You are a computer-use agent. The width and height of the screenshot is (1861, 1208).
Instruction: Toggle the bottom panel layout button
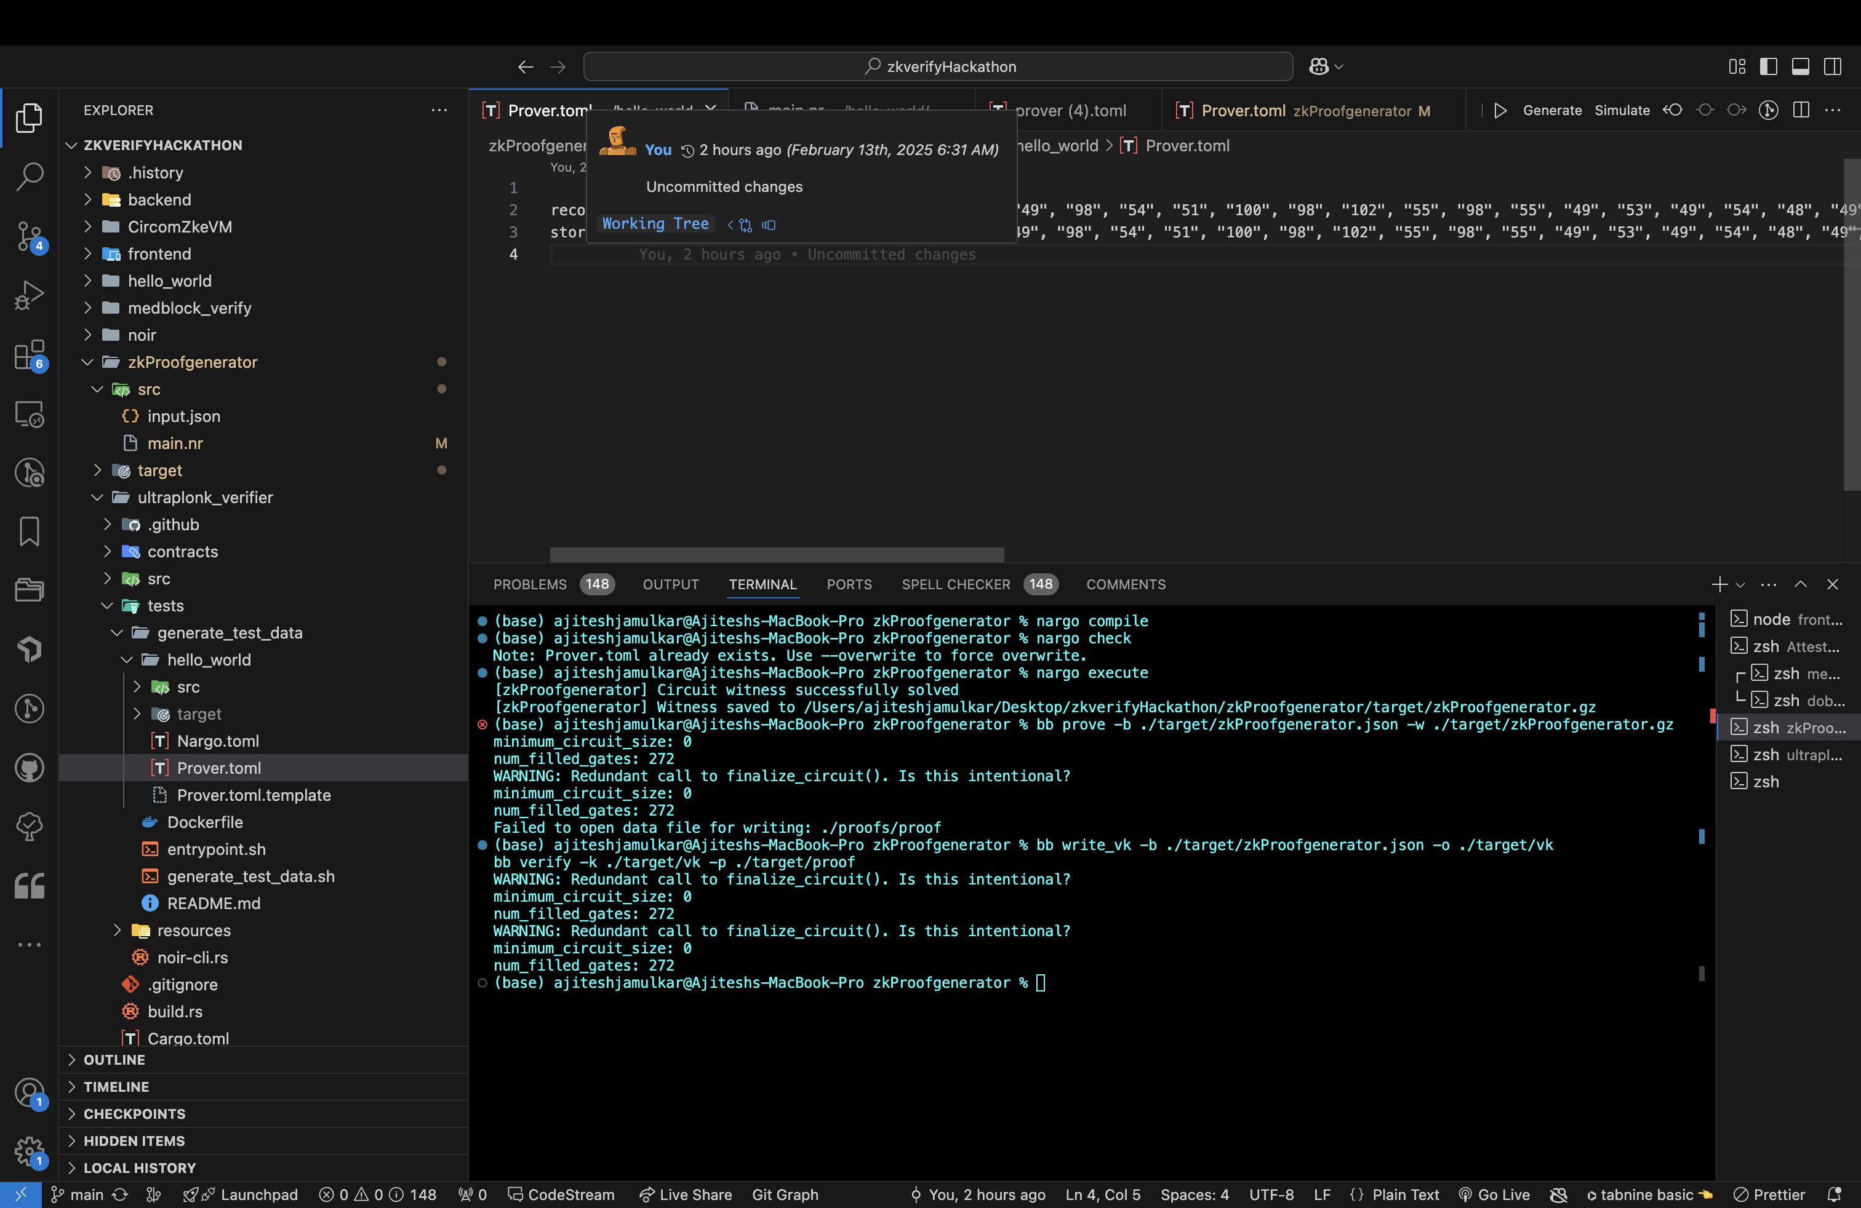click(1800, 66)
